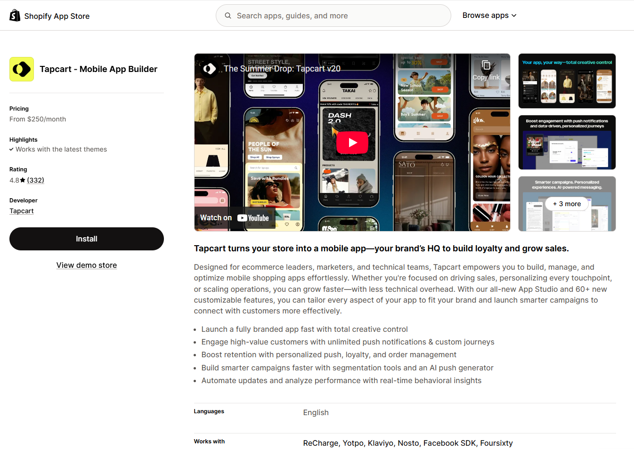
Task: Open the 332 reviews link
Action: pos(36,180)
